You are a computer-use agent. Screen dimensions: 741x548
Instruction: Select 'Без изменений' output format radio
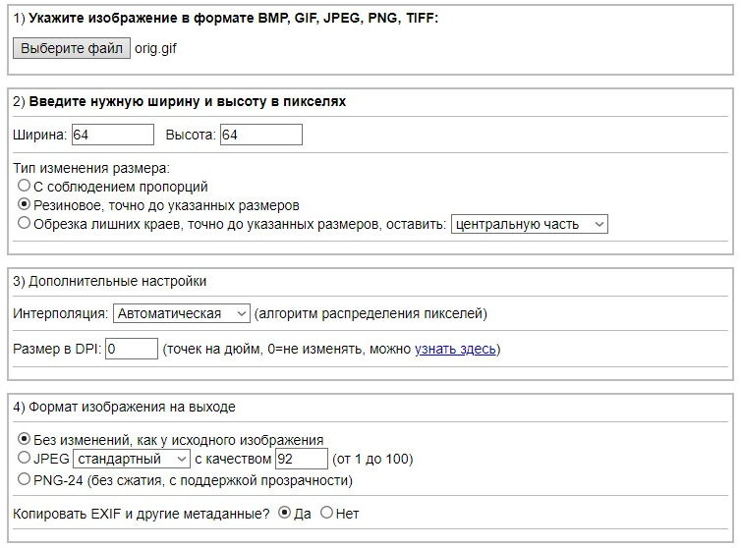25,439
